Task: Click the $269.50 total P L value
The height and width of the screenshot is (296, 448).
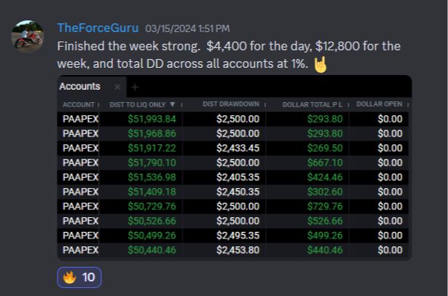Action: point(325,148)
